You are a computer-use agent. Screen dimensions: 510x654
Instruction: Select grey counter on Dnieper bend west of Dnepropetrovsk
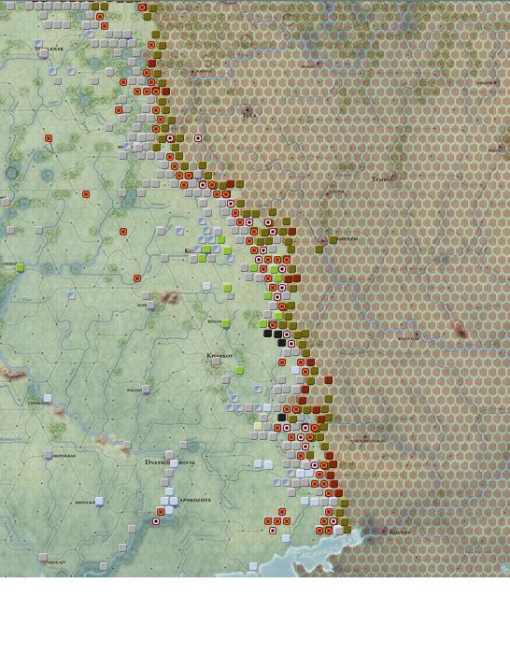point(127,445)
